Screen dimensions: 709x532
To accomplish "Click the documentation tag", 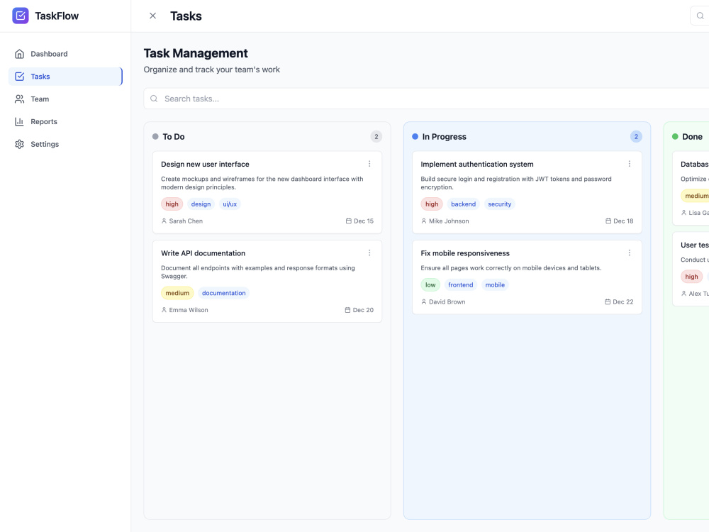I will [224, 293].
